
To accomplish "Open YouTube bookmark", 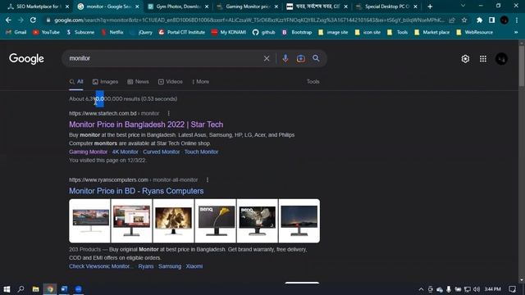I will click(46, 32).
